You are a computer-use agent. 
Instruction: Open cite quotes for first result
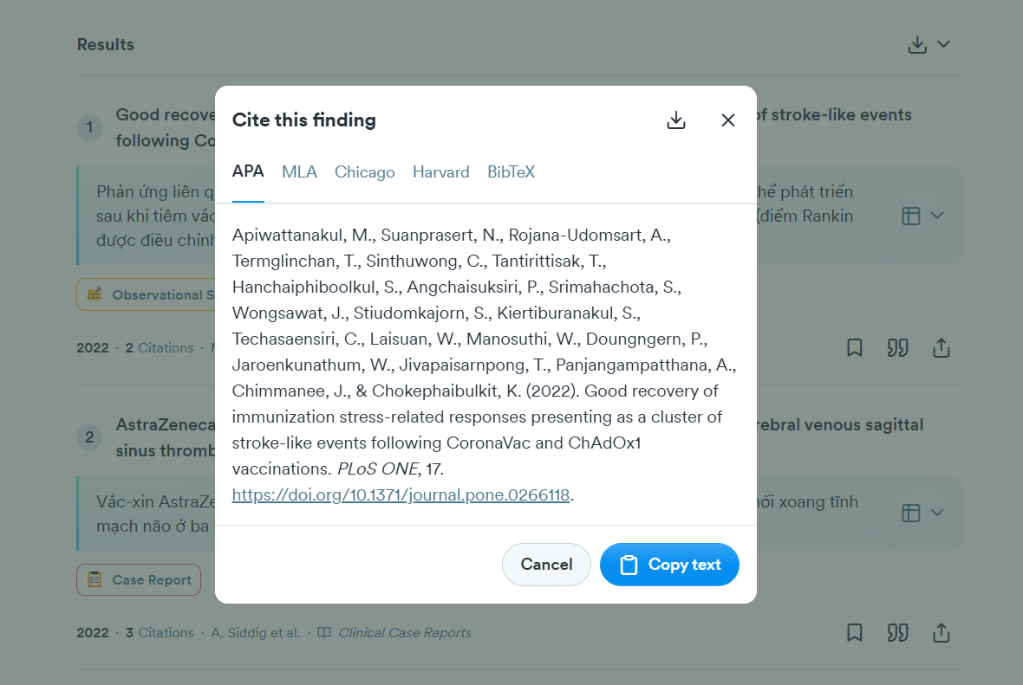897,348
